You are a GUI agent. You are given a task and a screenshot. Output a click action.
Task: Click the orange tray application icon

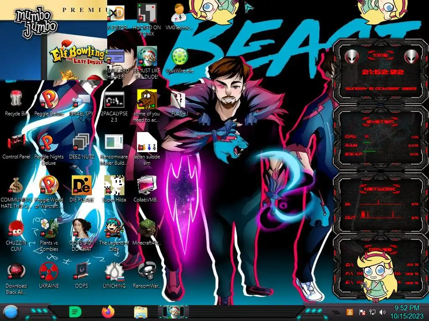349,312
